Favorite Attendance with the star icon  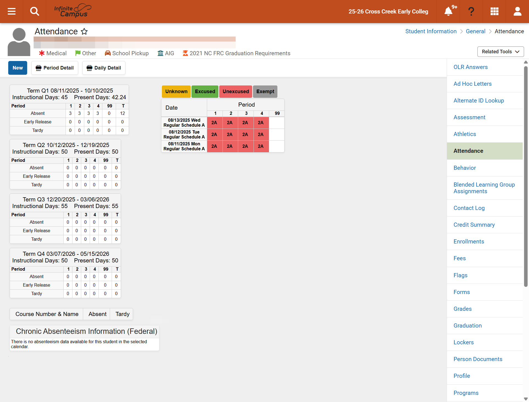pos(84,31)
